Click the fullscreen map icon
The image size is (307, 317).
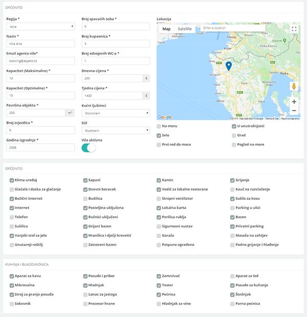coord(294,29)
